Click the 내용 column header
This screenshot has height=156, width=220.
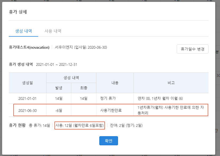pos(115,83)
